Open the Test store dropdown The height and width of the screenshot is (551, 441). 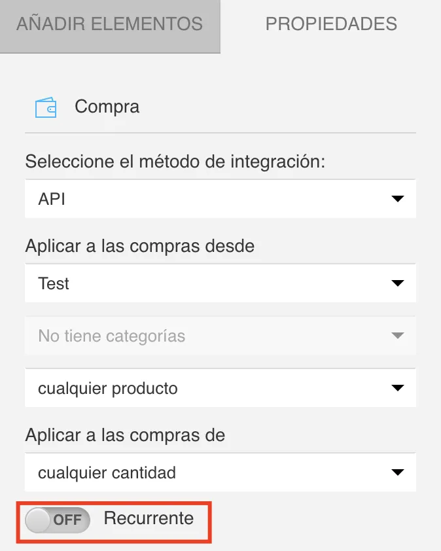point(220,283)
